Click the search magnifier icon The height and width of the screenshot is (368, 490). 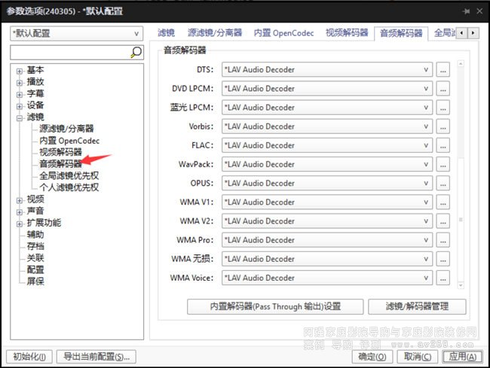(x=136, y=52)
